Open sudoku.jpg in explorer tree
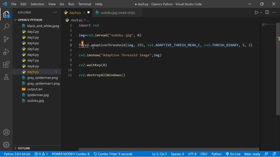280x157 pixels. (x=35, y=101)
